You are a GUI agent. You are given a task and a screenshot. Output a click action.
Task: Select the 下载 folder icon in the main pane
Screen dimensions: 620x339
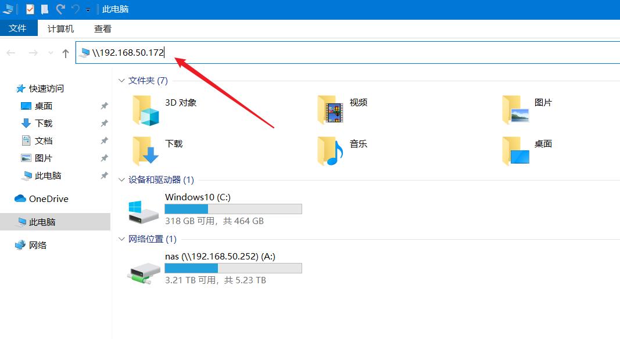(145, 150)
